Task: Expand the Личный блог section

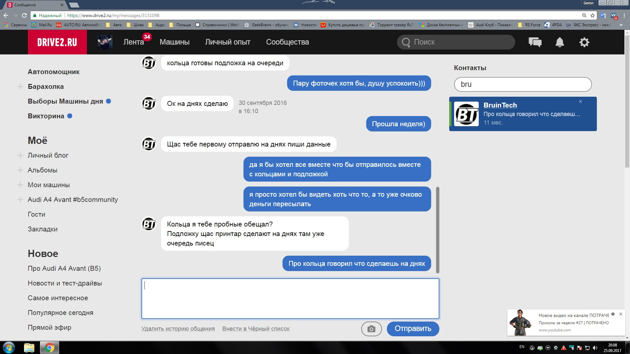Action: coord(20,155)
